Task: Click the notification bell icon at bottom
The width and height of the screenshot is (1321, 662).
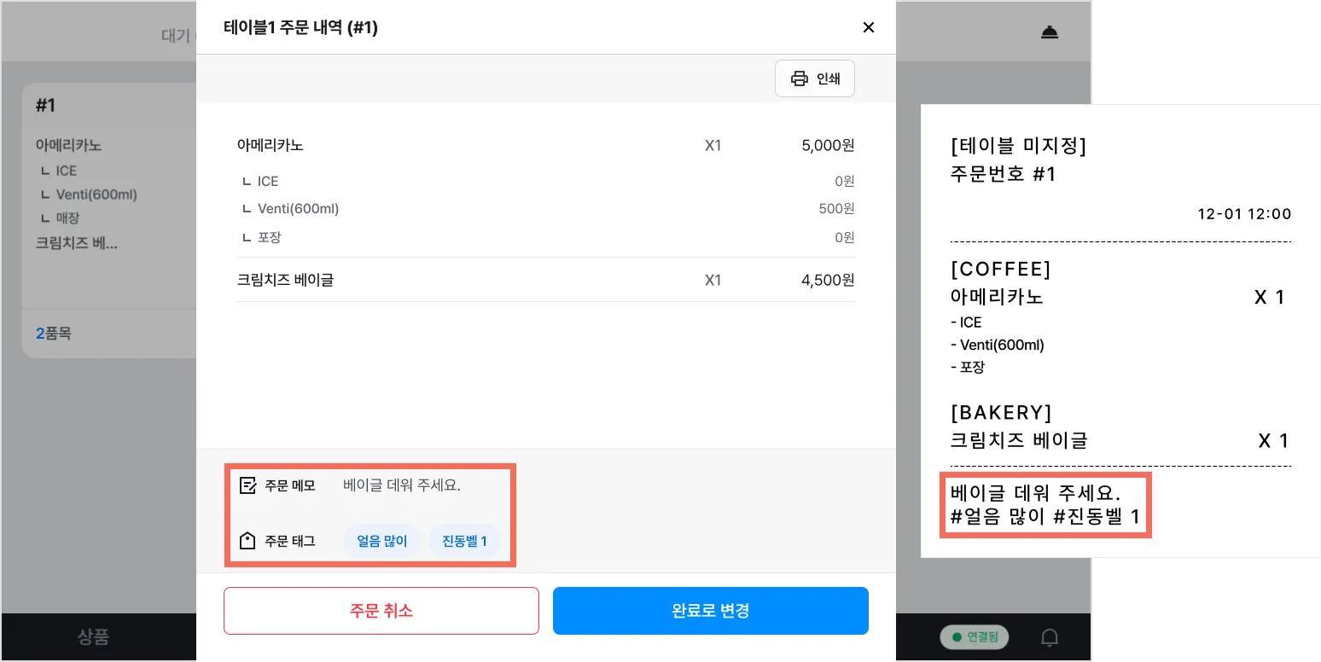Action: (x=1050, y=637)
